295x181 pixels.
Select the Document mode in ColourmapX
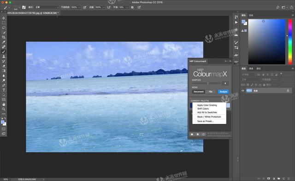click(199, 92)
